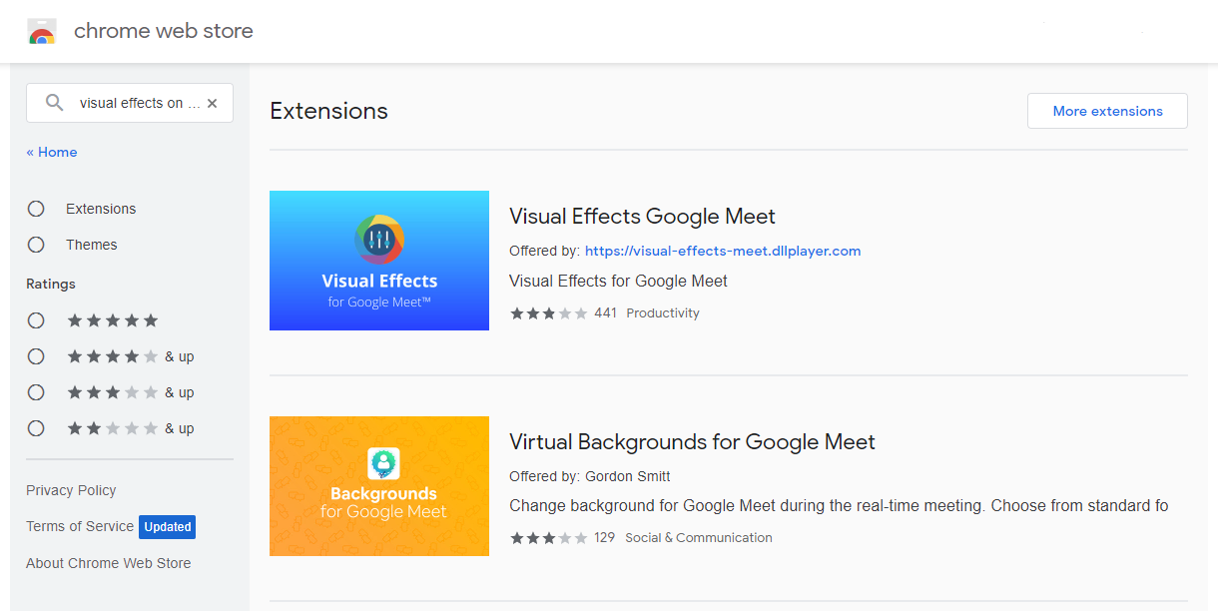Browse the Social & Communication category
Viewport: 1218px width, 611px height.
(x=698, y=537)
